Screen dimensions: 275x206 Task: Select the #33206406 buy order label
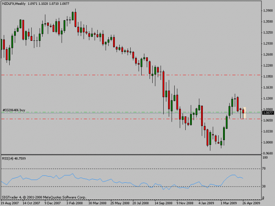14,110
